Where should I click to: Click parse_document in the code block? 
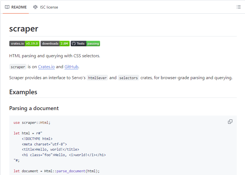pyautogui.click(x=71, y=171)
